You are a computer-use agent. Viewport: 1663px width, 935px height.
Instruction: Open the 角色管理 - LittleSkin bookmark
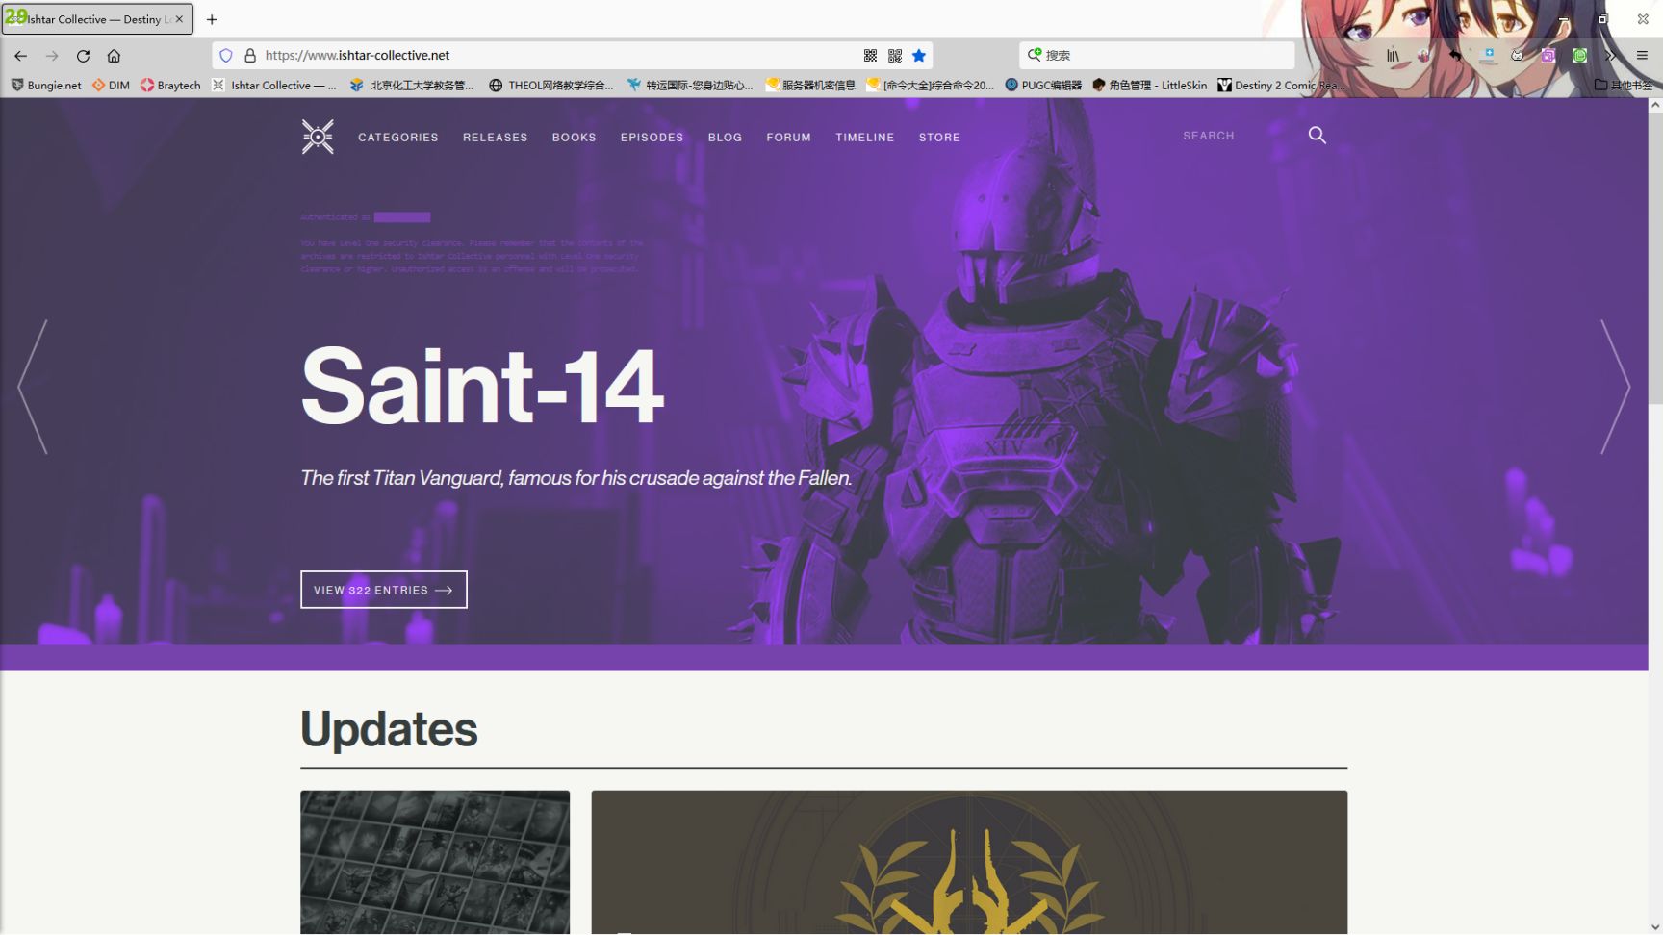coord(1149,85)
